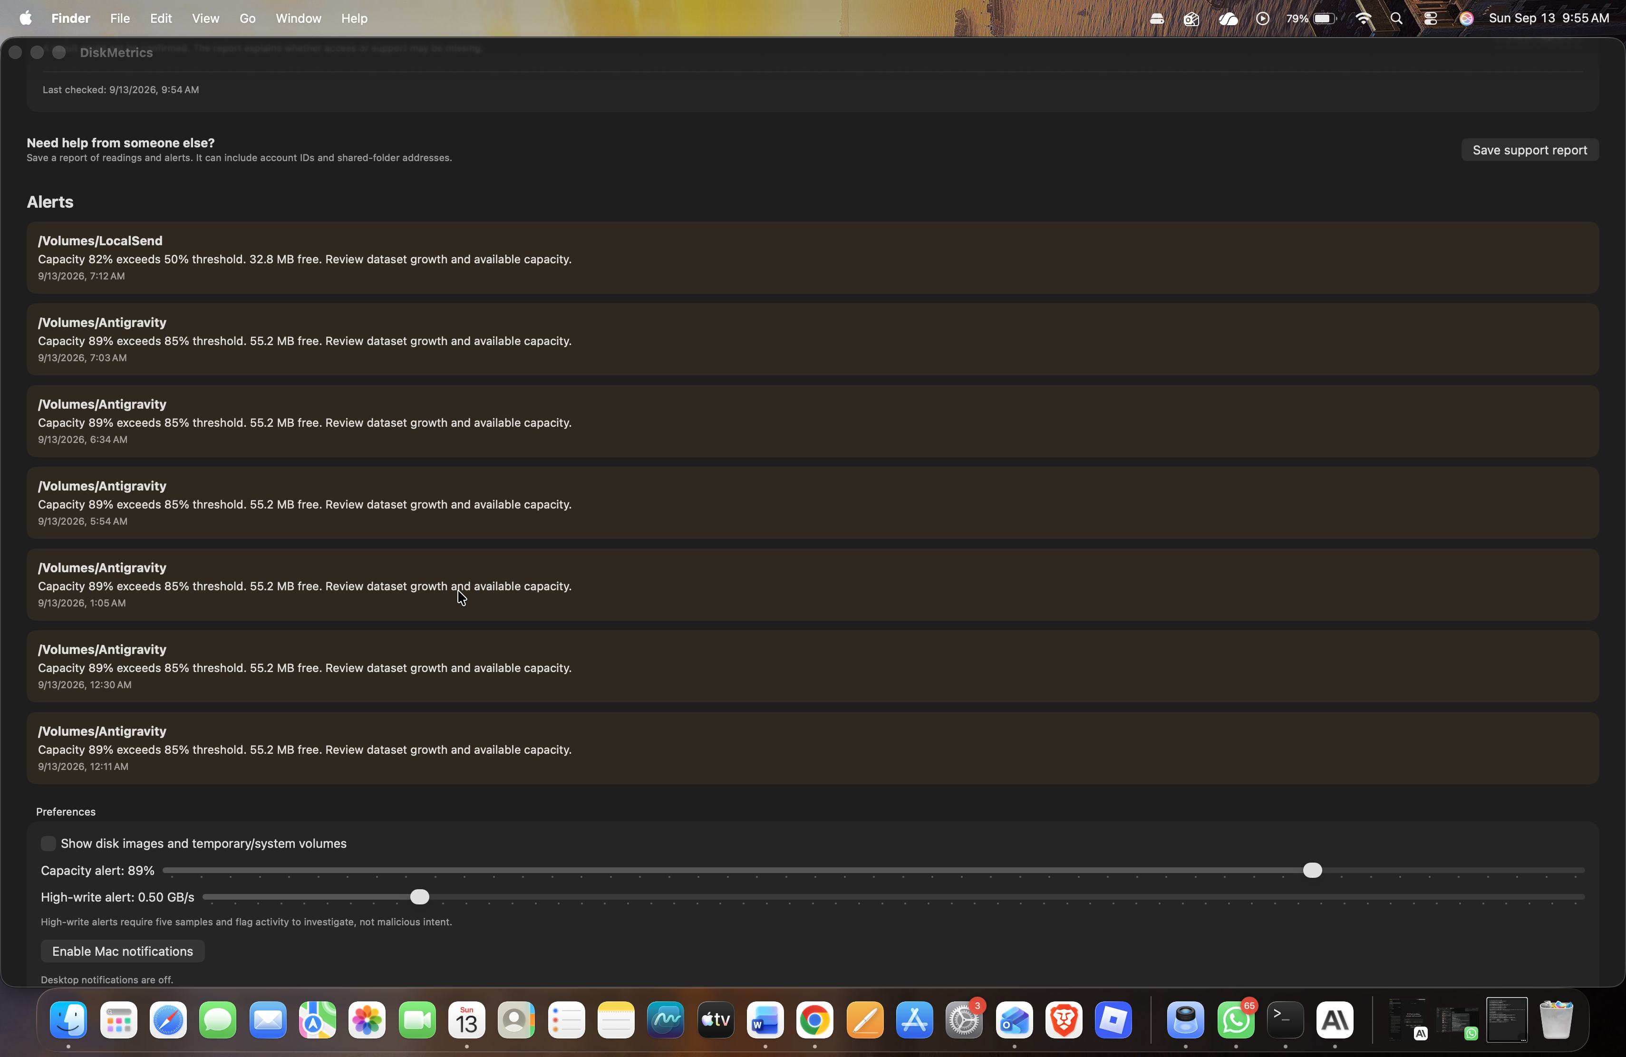
Task: Open the Siri menu bar icon
Action: pos(1466,19)
